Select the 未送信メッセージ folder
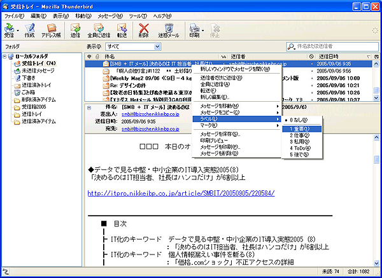382x278 pixels. (x=34, y=71)
